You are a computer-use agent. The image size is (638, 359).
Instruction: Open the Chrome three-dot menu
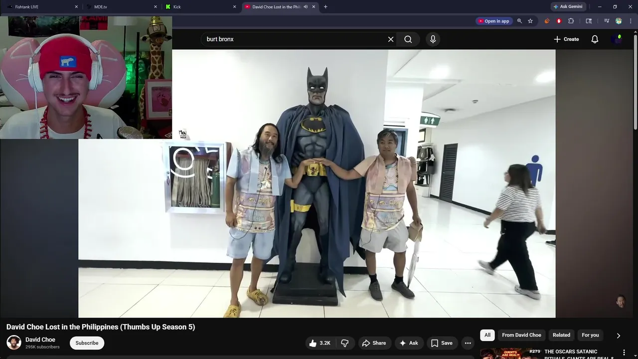(631, 21)
